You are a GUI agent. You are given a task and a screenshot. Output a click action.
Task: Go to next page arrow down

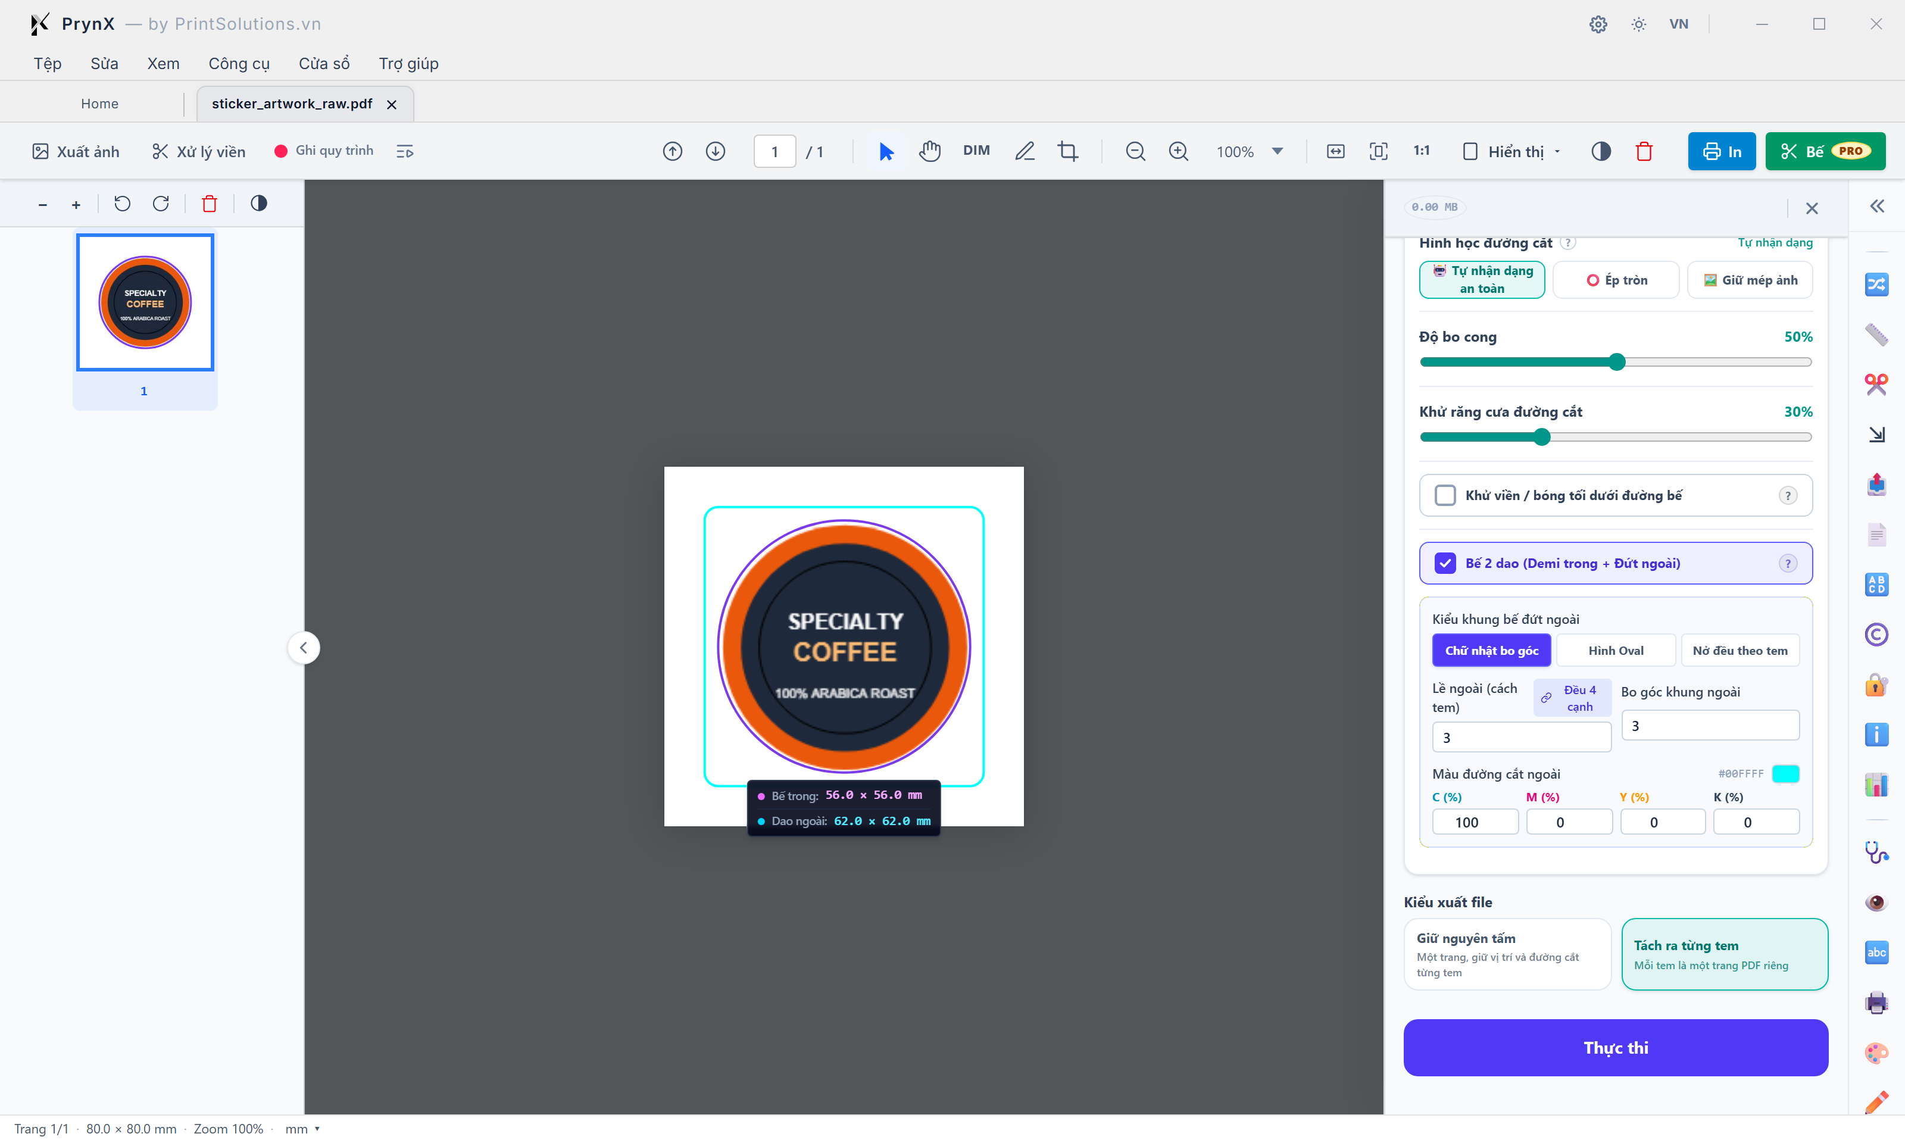pyautogui.click(x=716, y=151)
